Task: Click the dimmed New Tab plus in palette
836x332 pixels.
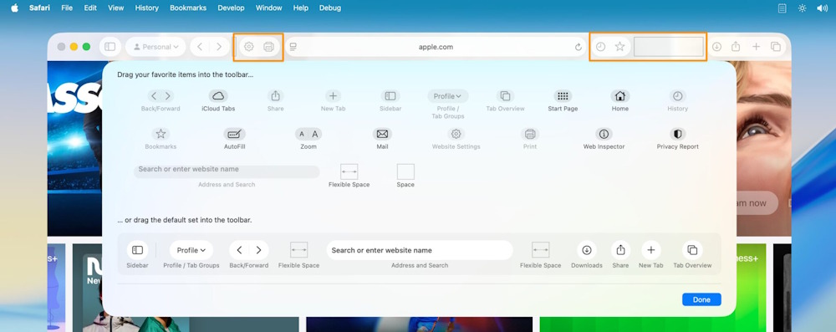Action: coord(333,96)
